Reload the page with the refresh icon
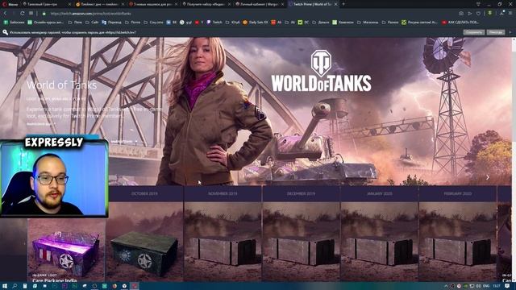The image size is (516, 290). click(22, 14)
